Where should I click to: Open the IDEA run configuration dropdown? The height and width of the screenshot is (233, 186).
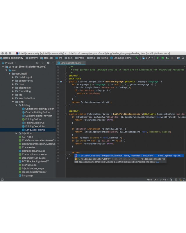[147, 58]
